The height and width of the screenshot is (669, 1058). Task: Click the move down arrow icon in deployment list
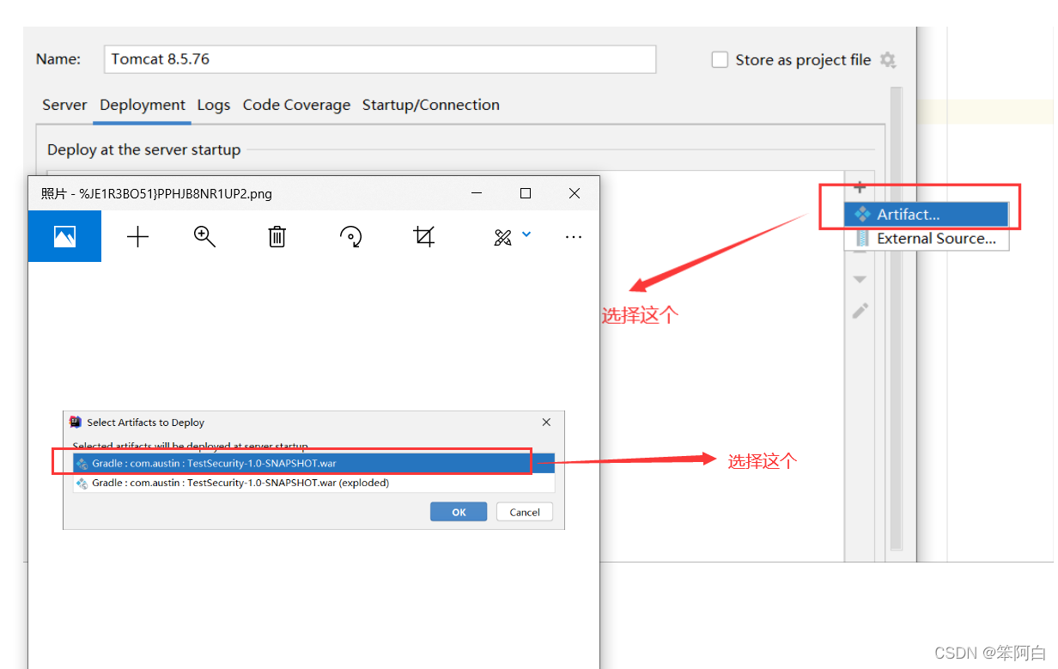click(x=860, y=279)
